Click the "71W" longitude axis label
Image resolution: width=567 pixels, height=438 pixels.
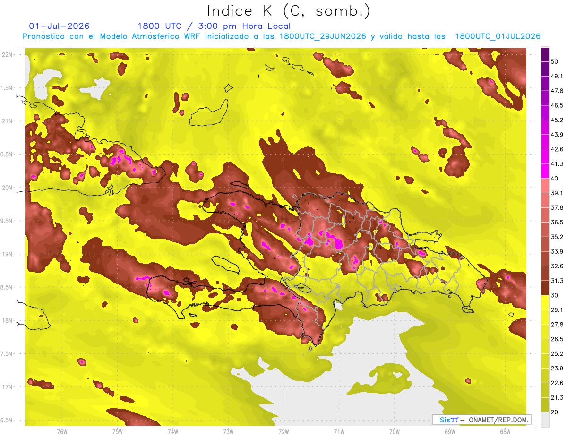coord(339,431)
